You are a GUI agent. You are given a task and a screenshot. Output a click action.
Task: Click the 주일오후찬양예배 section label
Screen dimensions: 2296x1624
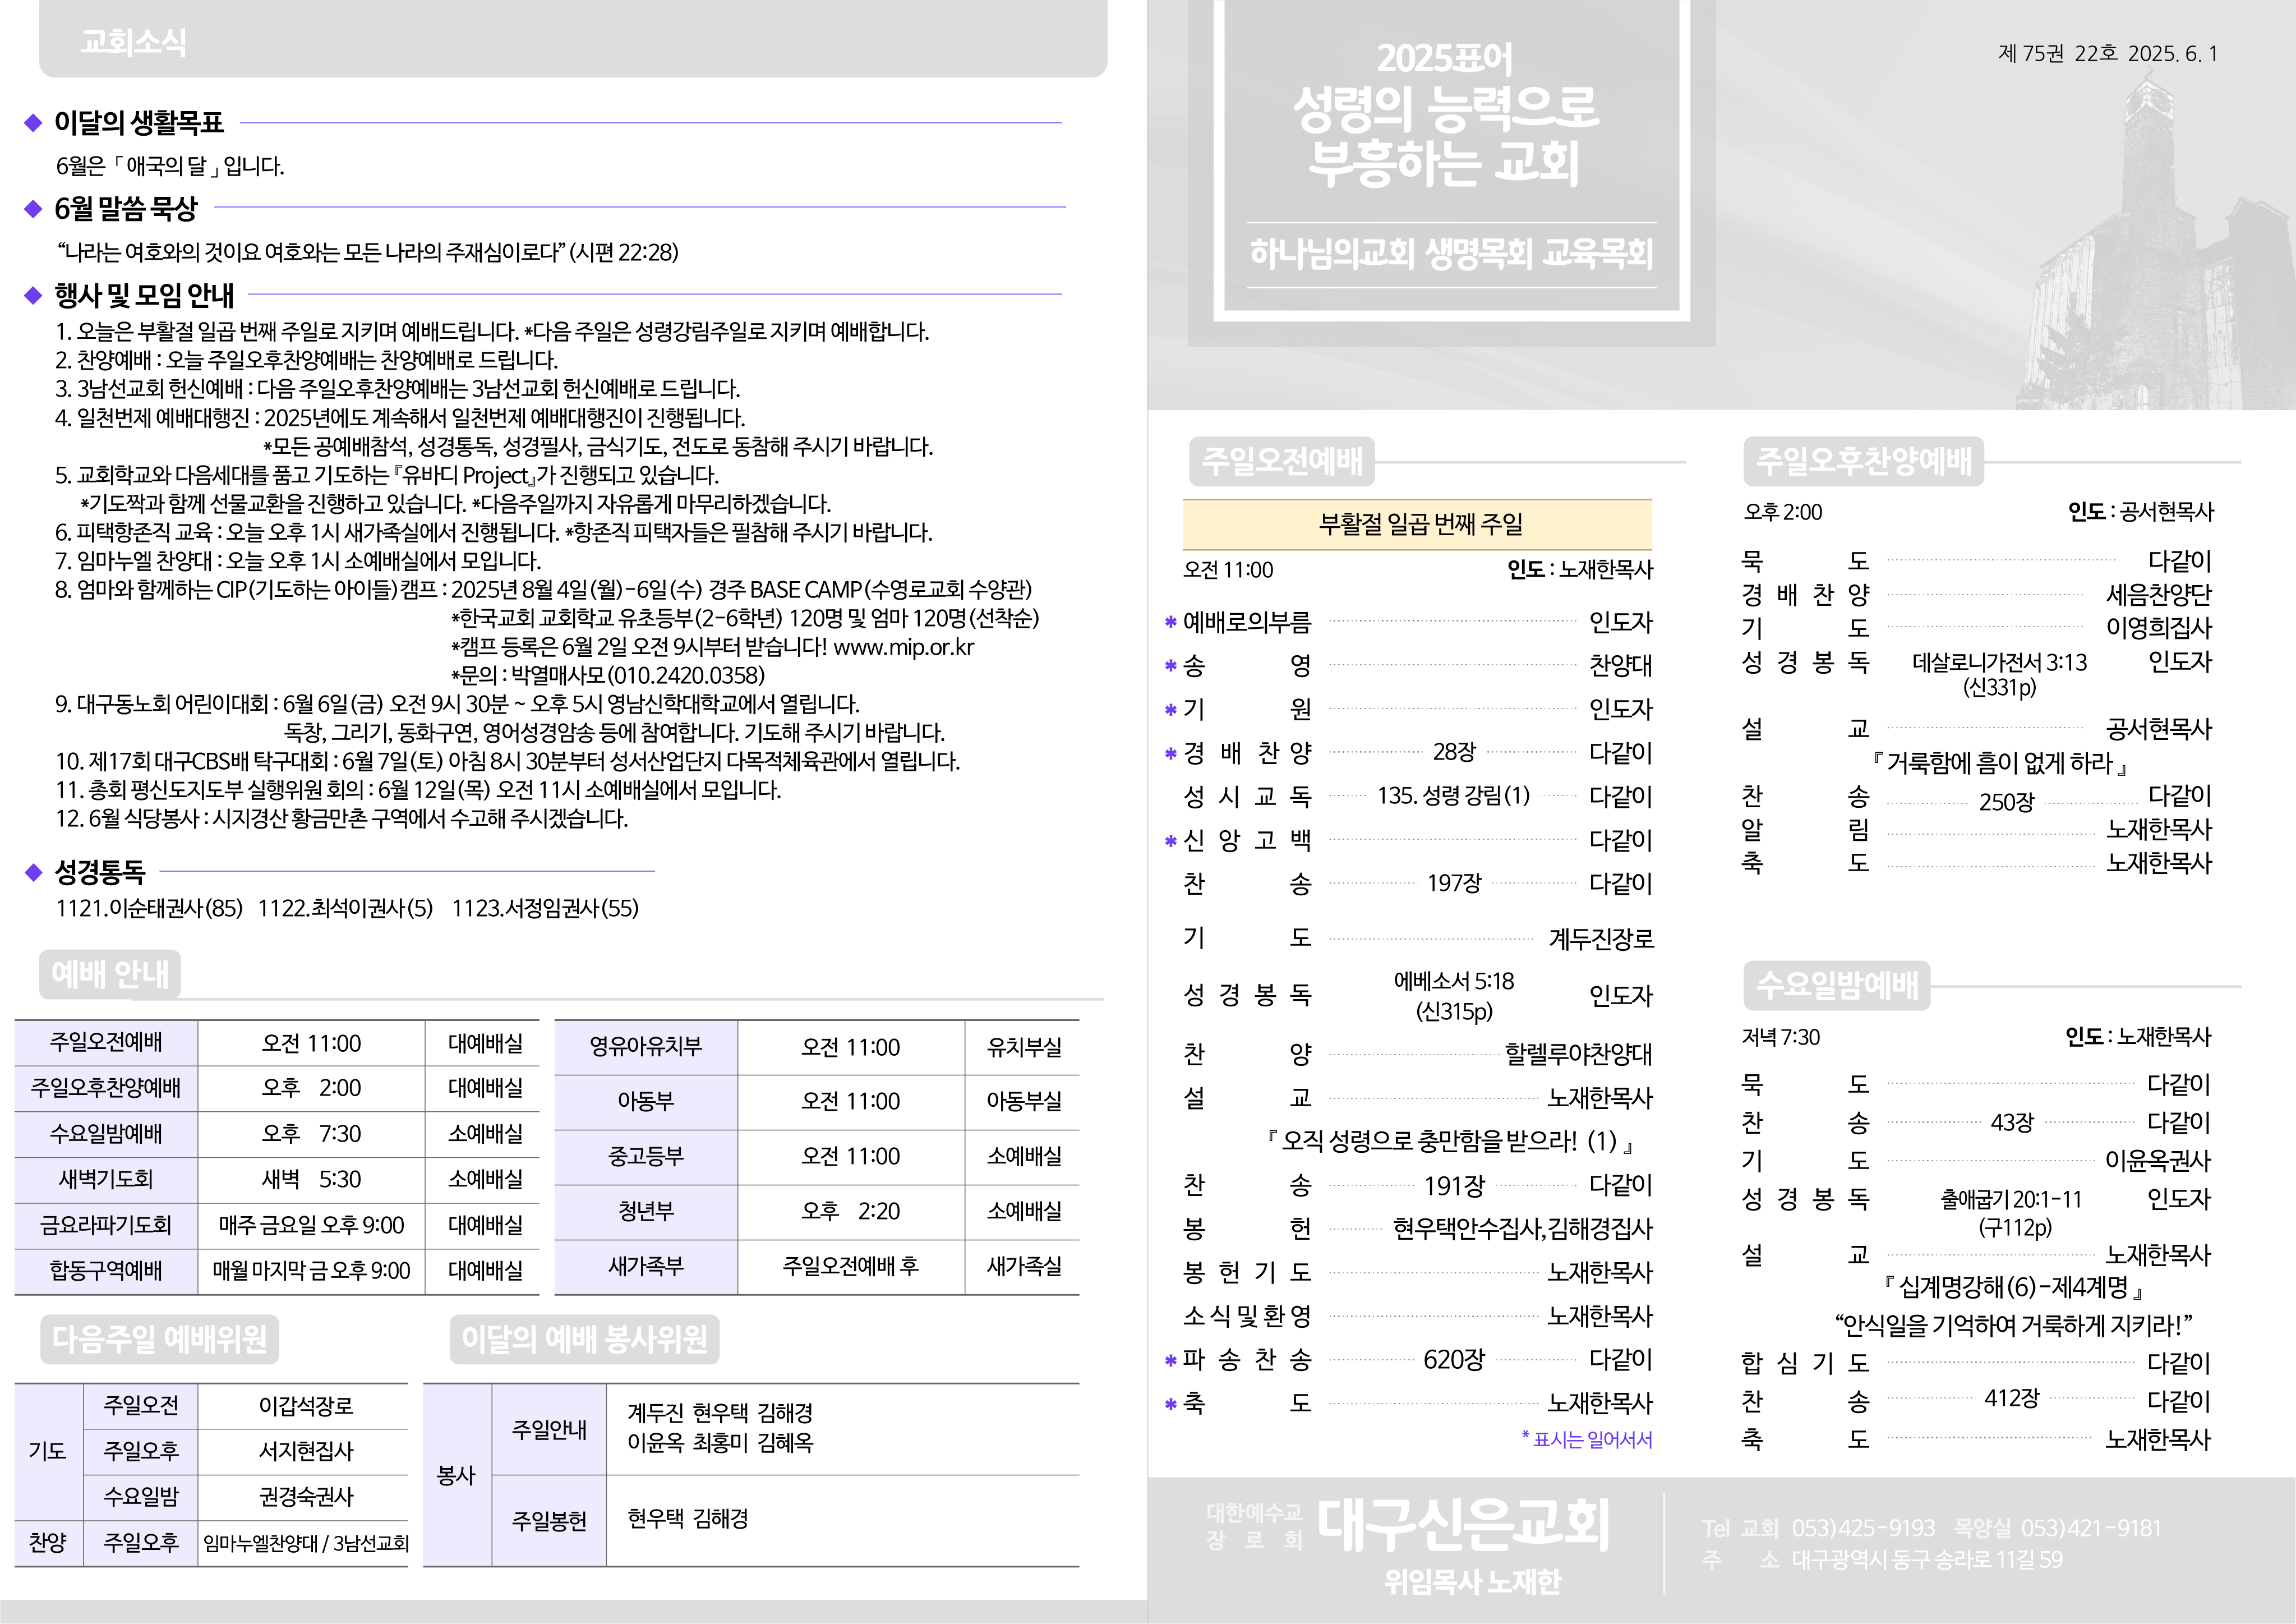tap(1864, 461)
